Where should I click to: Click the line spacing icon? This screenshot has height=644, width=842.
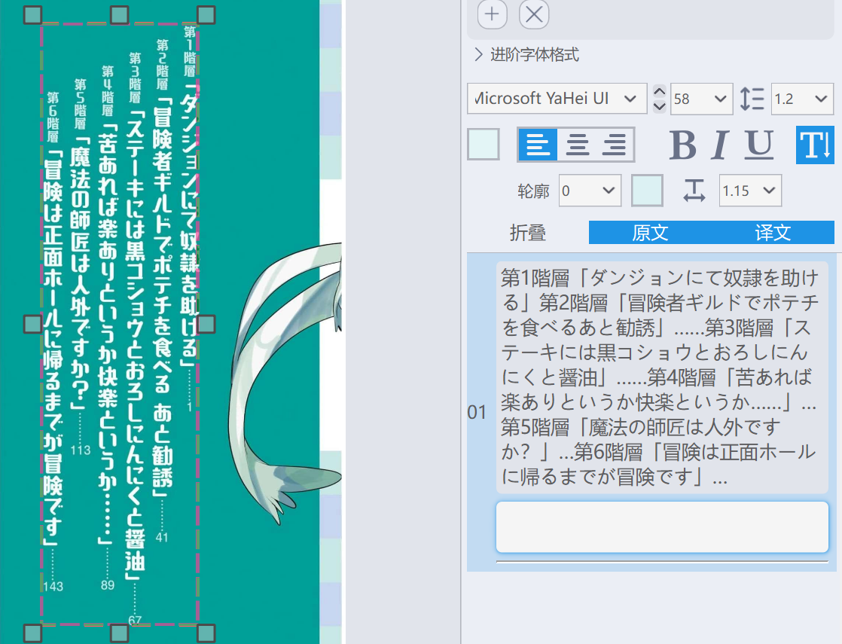[x=752, y=99]
